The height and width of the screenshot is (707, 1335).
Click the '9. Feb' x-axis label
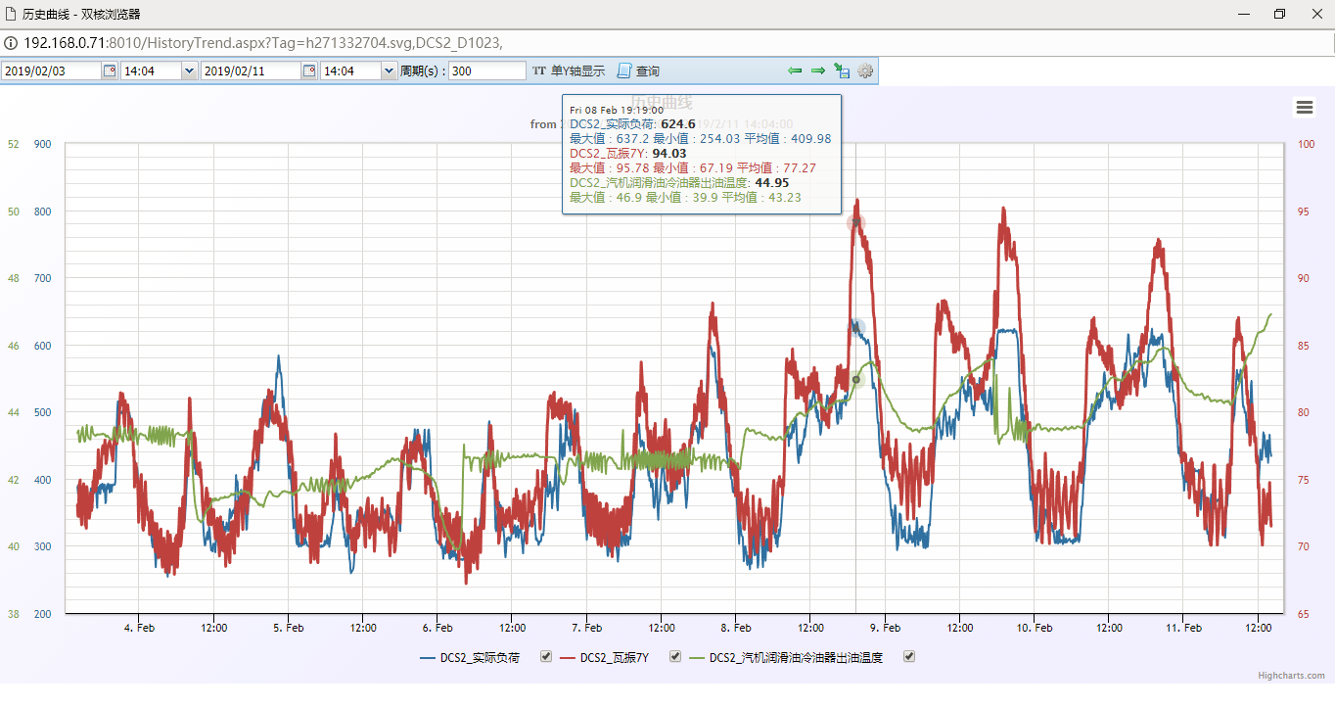[885, 628]
